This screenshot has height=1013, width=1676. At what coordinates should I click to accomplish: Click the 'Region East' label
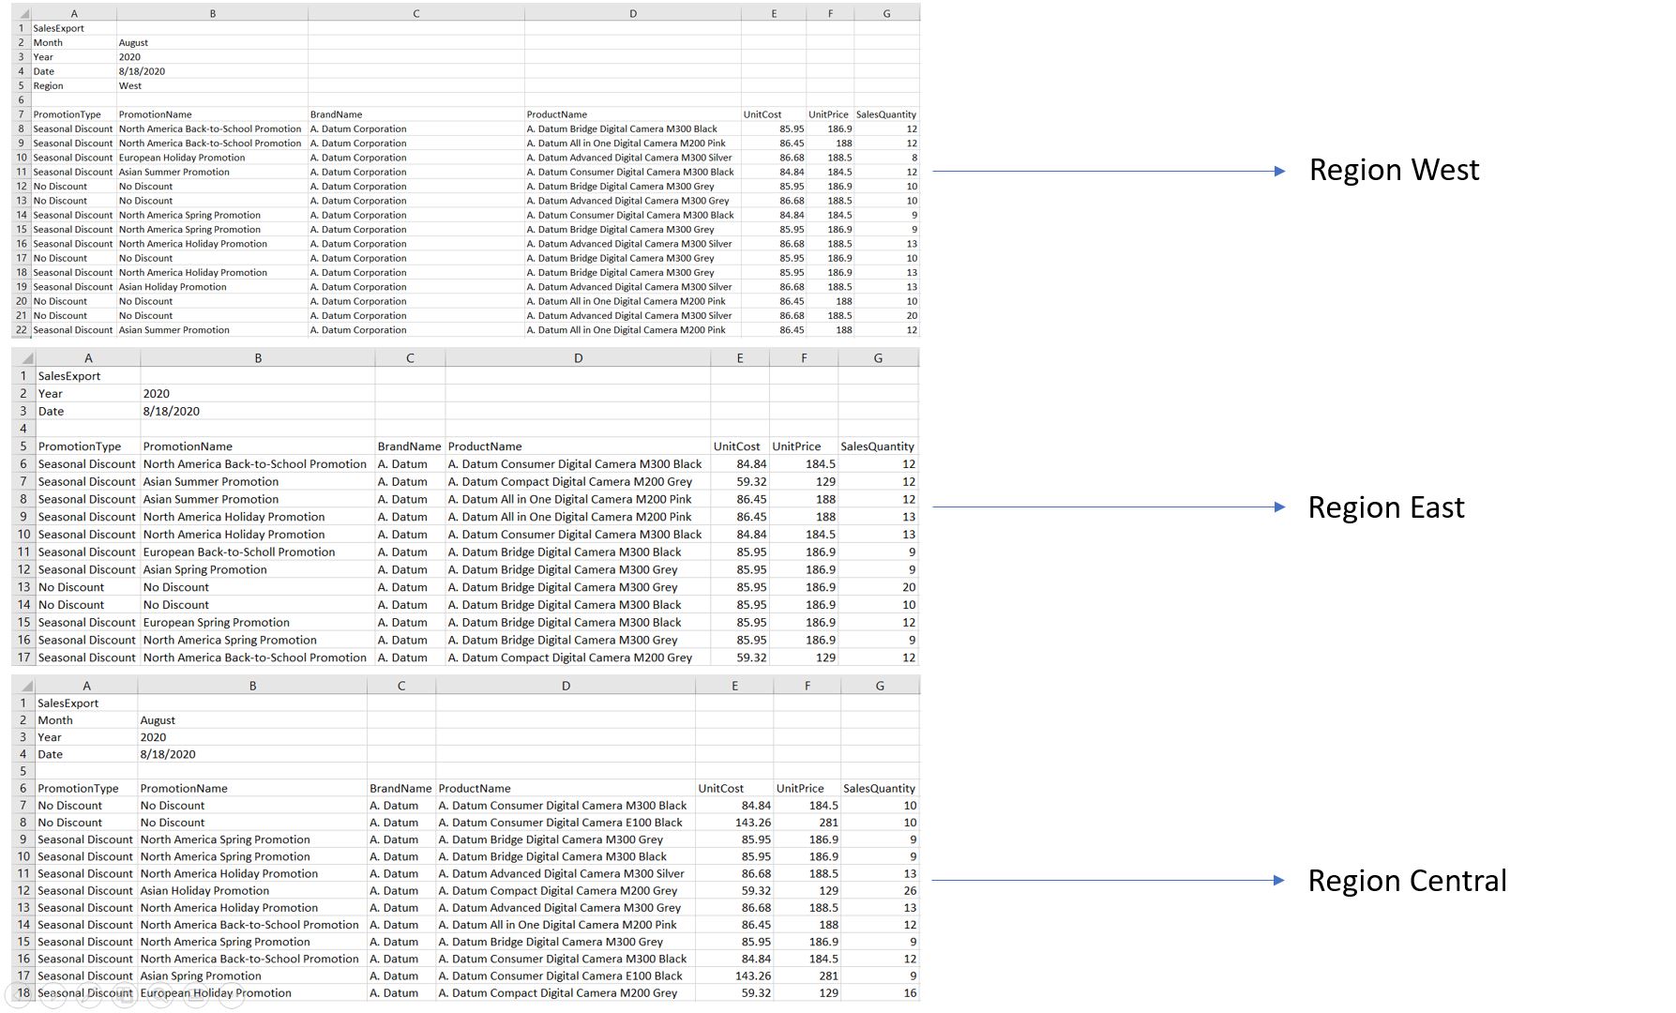pyautogui.click(x=1385, y=507)
